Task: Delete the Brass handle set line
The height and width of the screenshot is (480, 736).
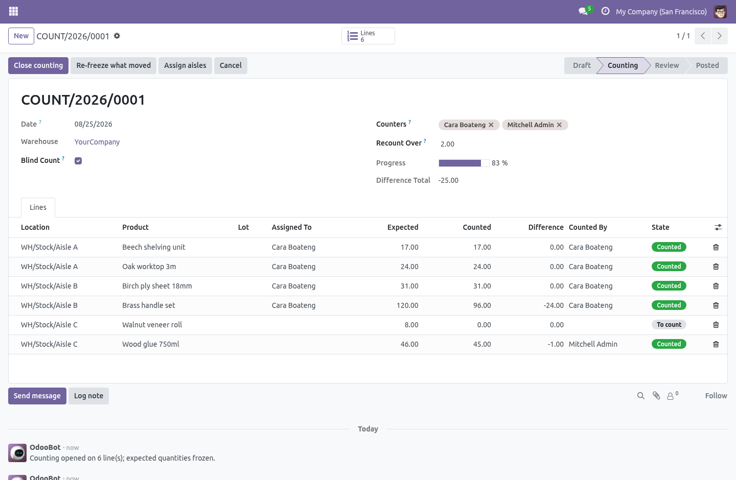Action: tap(716, 305)
